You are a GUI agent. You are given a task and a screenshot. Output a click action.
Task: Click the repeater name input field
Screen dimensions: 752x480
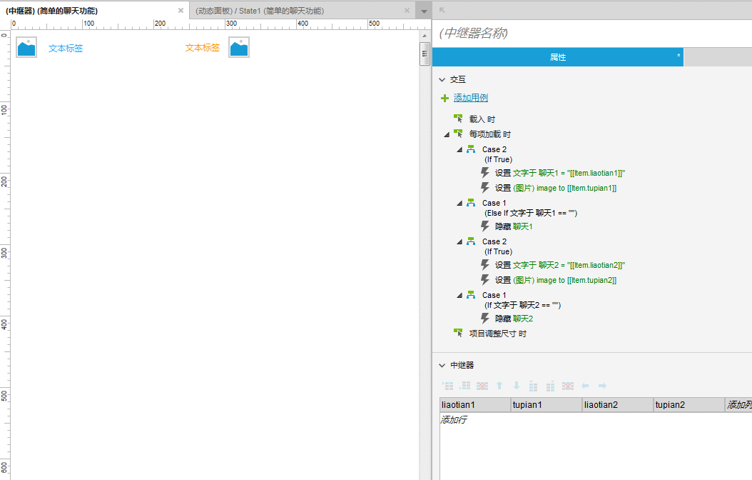(591, 33)
